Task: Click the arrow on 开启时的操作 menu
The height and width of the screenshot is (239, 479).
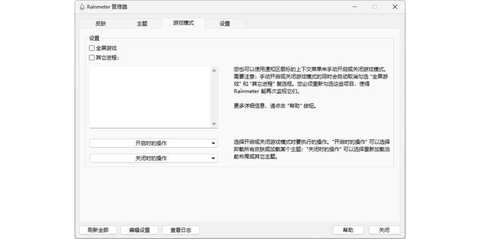Action: 214,143
